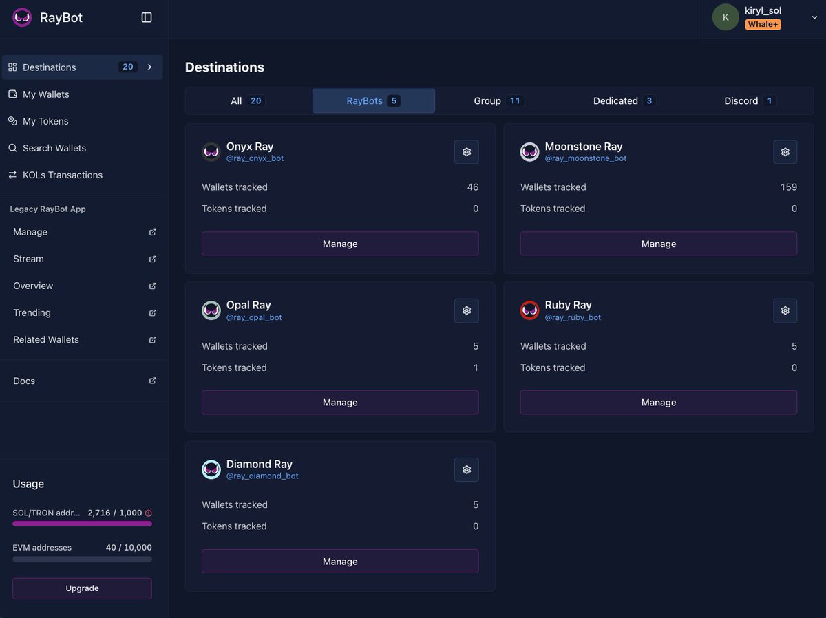View the Dedicated destinations tab

(x=623, y=100)
